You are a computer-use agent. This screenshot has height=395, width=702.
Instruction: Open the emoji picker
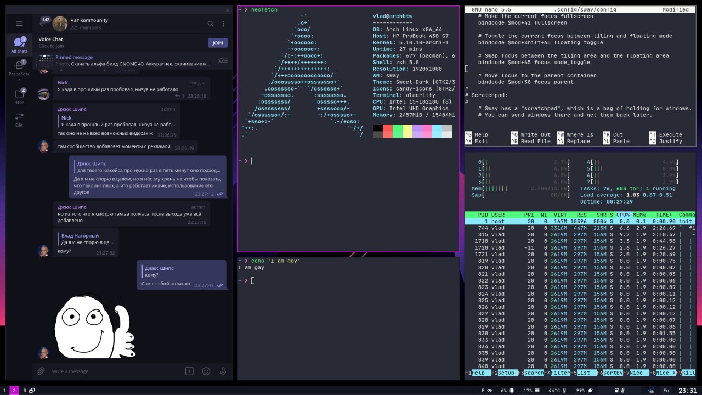(206, 371)
